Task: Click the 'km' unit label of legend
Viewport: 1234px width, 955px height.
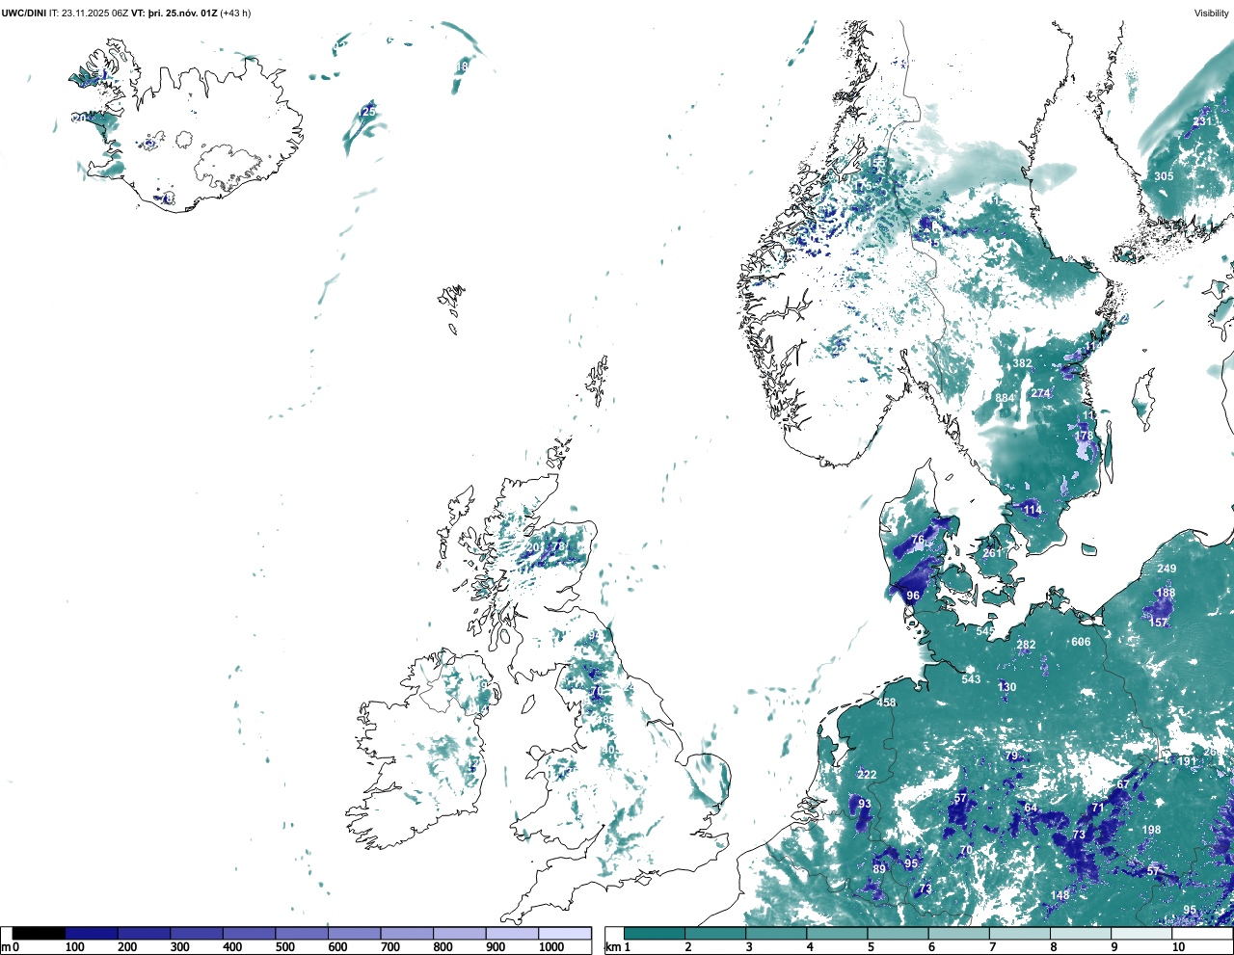Action: 612,947
